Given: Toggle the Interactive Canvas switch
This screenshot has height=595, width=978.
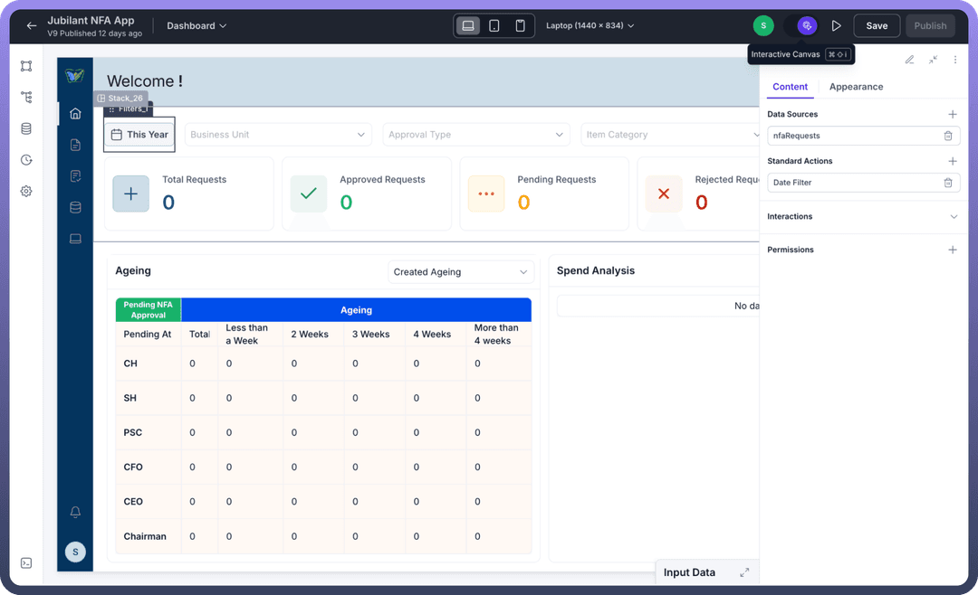Looking at the screenshot, I should [806, 26].
